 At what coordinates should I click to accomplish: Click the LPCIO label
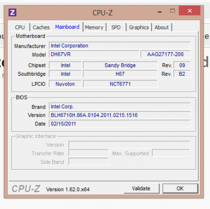[x=38, y=84]
